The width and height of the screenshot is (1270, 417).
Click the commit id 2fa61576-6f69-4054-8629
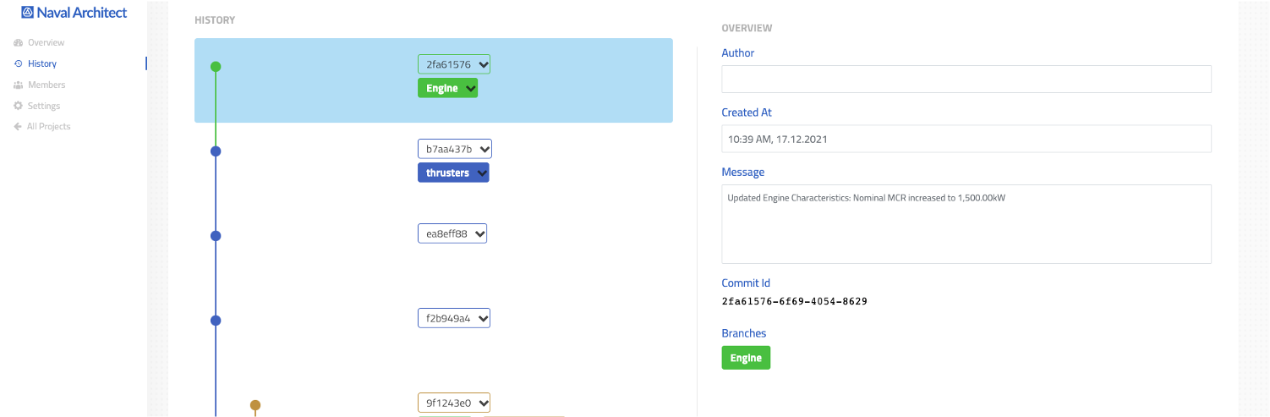coord(795,301)
